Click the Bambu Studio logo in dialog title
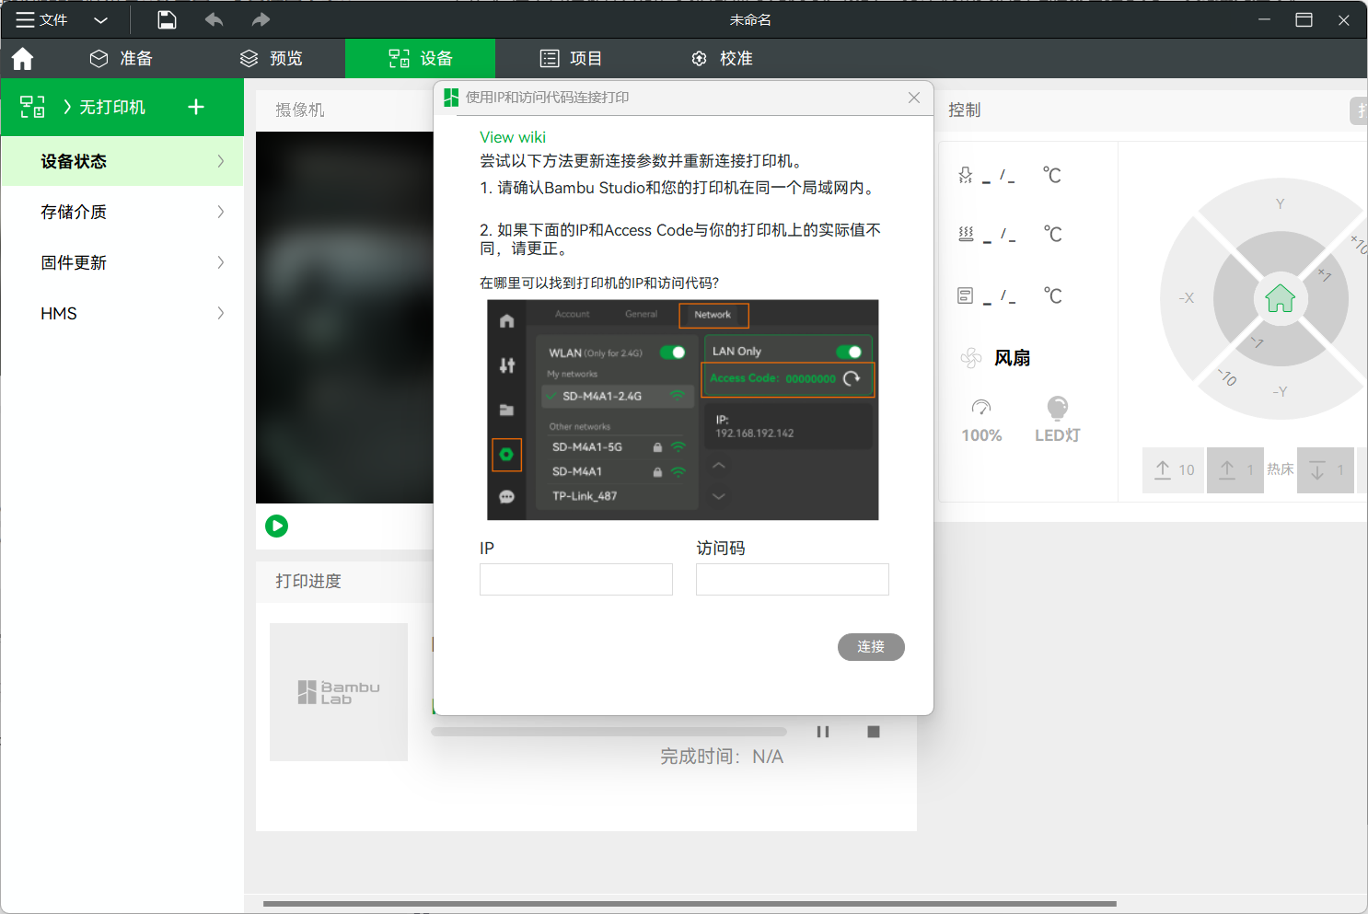1368x914 pixels. [451, 98]
